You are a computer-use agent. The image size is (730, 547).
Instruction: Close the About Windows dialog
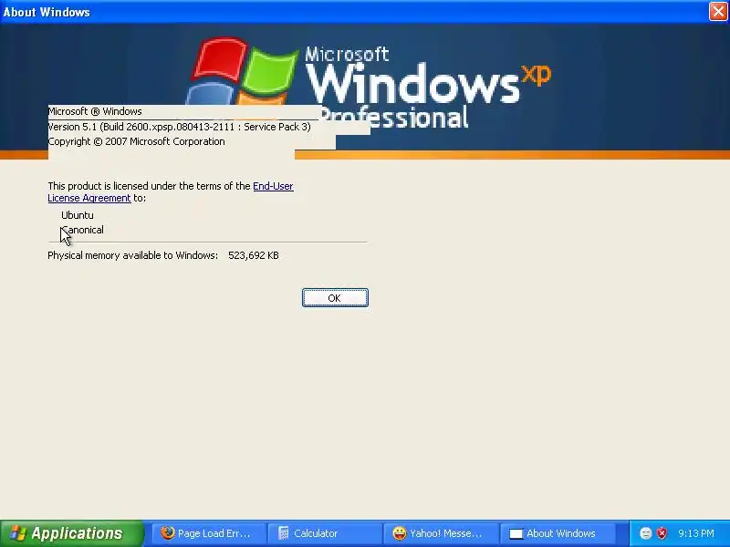[x=718, y=11]
